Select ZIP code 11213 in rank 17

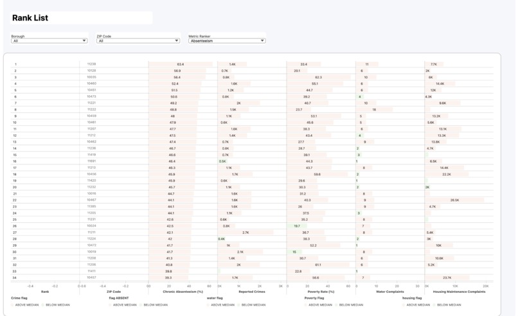(91, 168)
